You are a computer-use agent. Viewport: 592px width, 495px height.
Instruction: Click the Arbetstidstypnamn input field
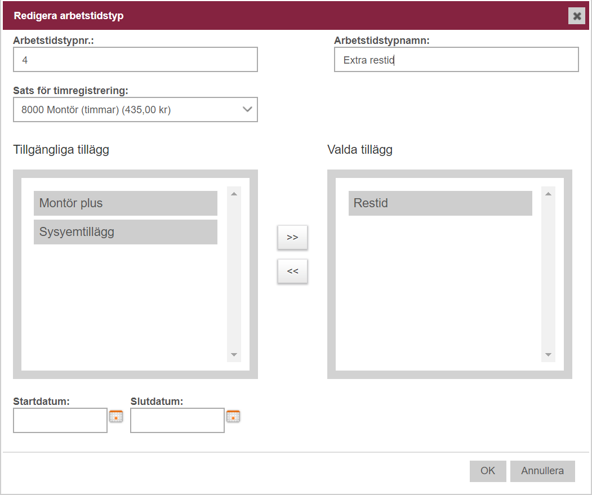point(456,60)
